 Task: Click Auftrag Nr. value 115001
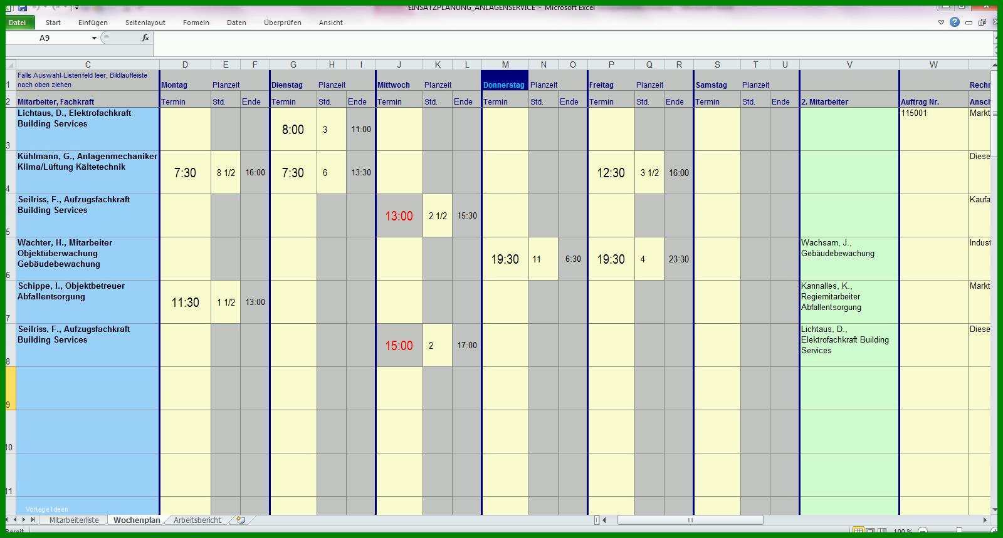click(933, 129)
